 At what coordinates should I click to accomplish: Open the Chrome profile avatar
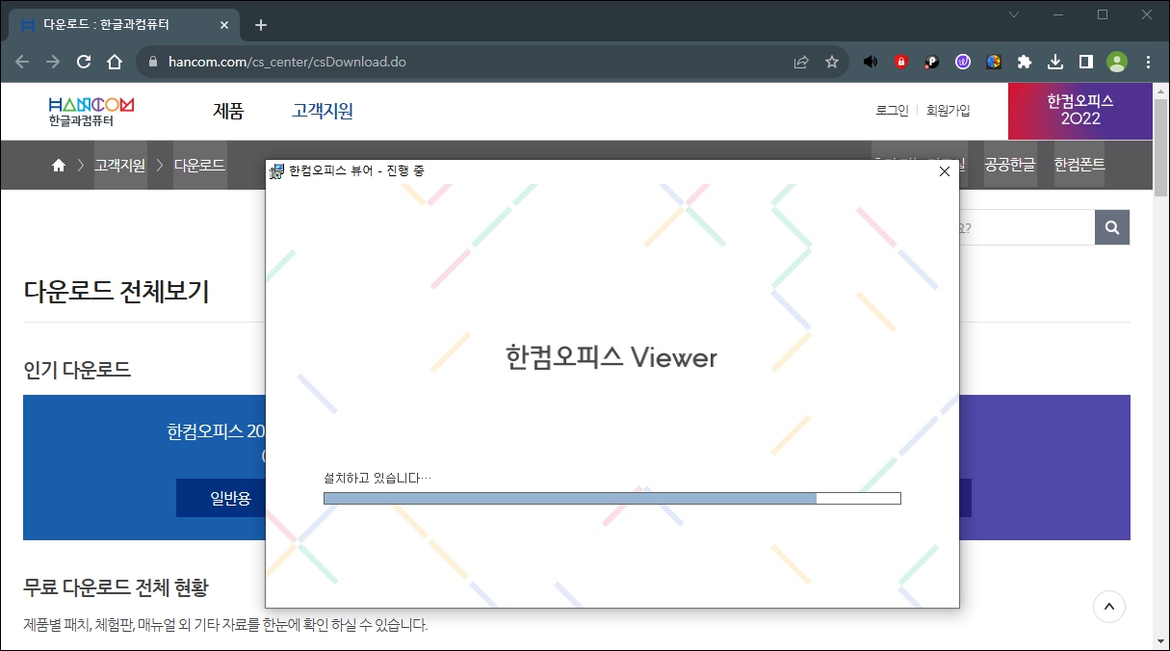tap(1116, 61)
